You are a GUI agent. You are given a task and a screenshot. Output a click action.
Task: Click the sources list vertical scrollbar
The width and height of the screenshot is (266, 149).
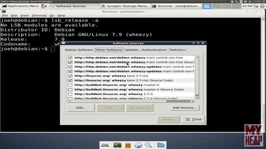[197, 77]
